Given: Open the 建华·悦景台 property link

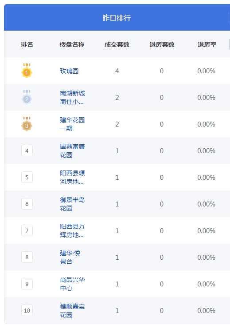Looking at the screenshot, I should click(x=70, y=257).
